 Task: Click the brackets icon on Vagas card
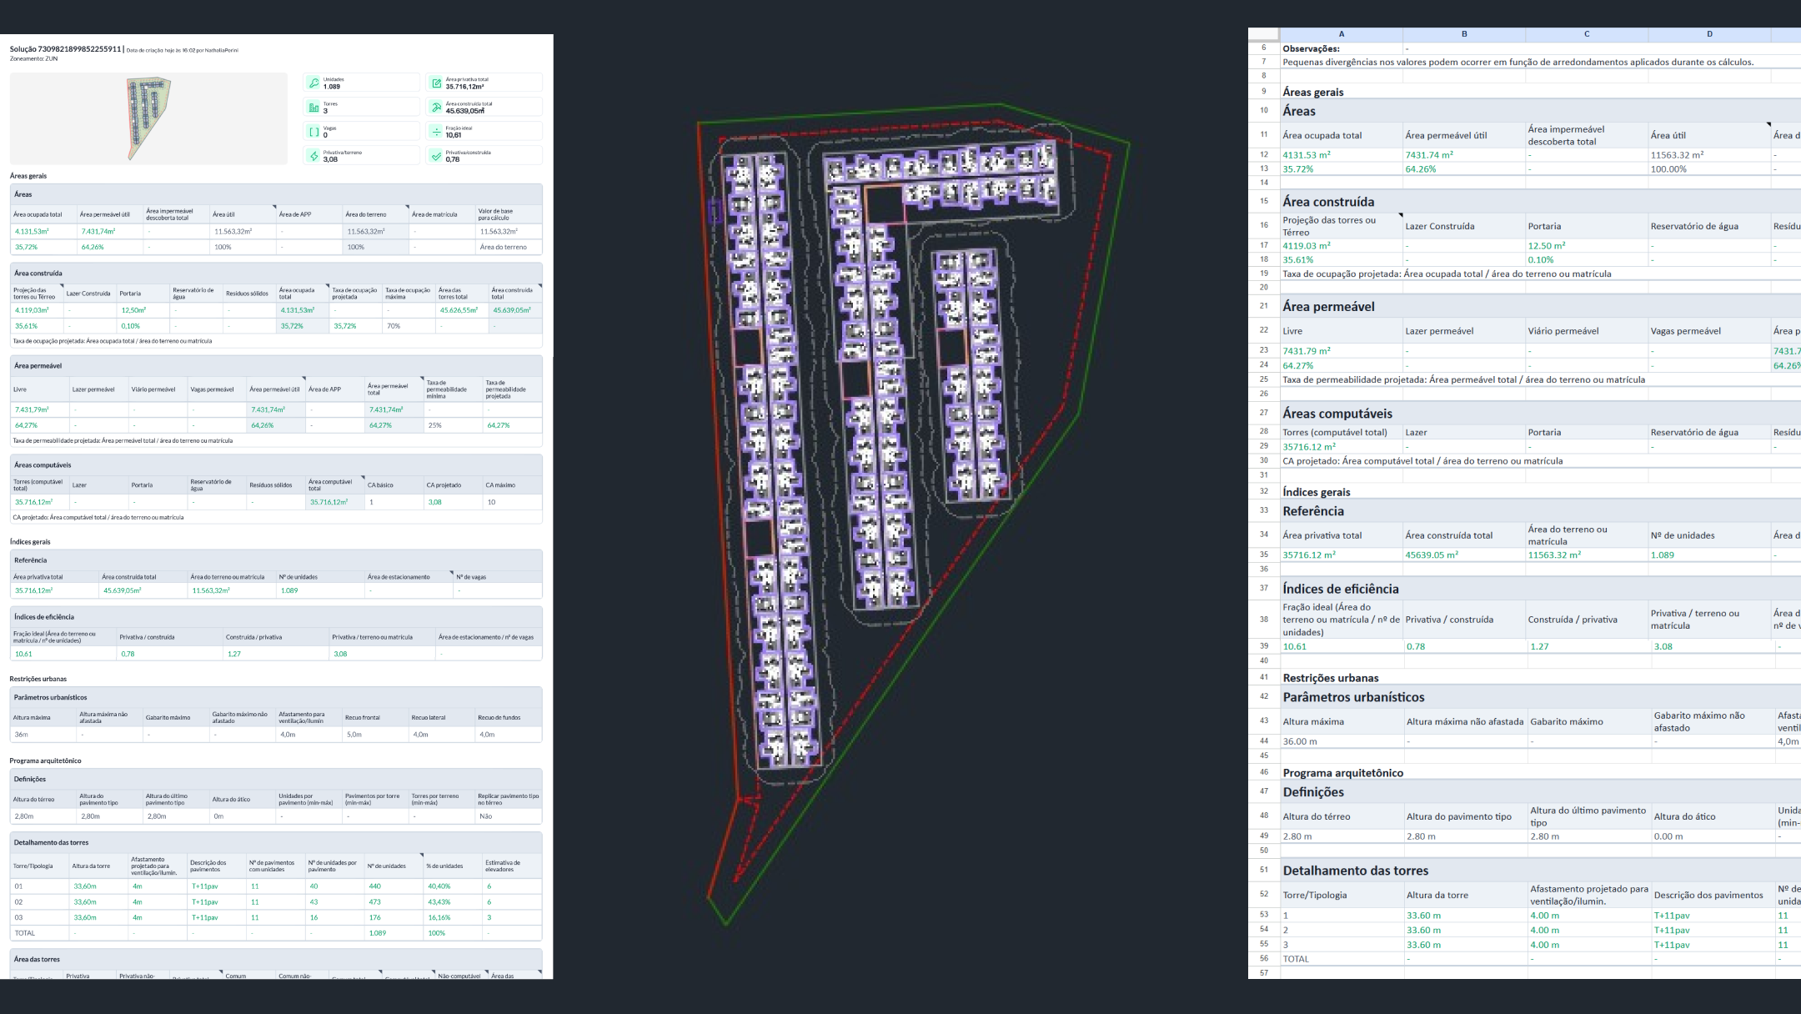coord(314,132)
